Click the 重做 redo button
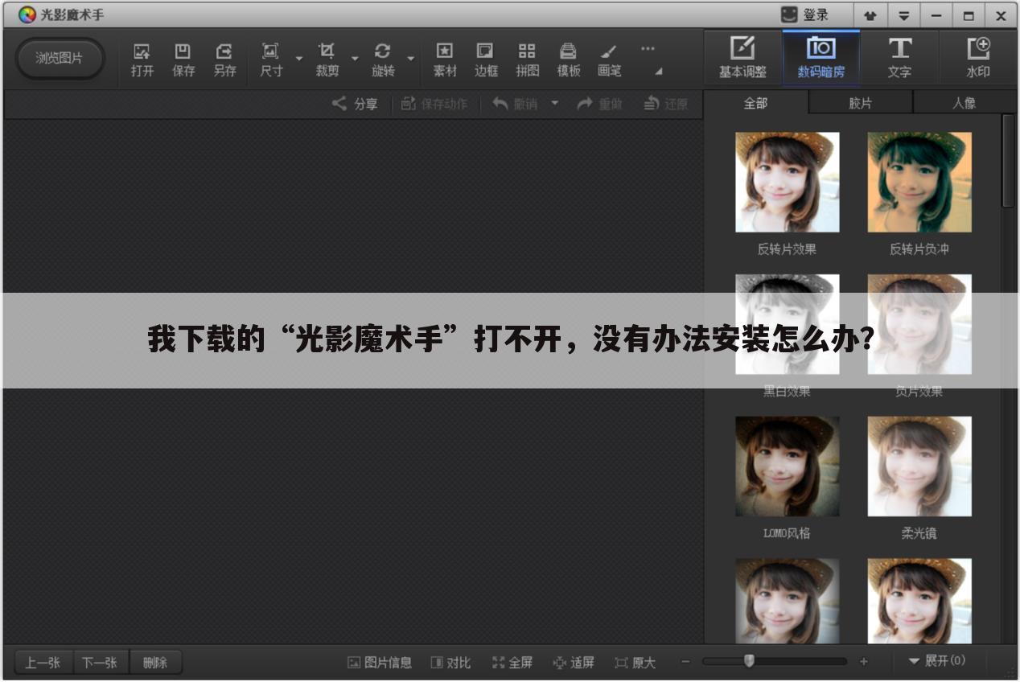The height and width of the screenshot is (682, 1020). (600, 104)
